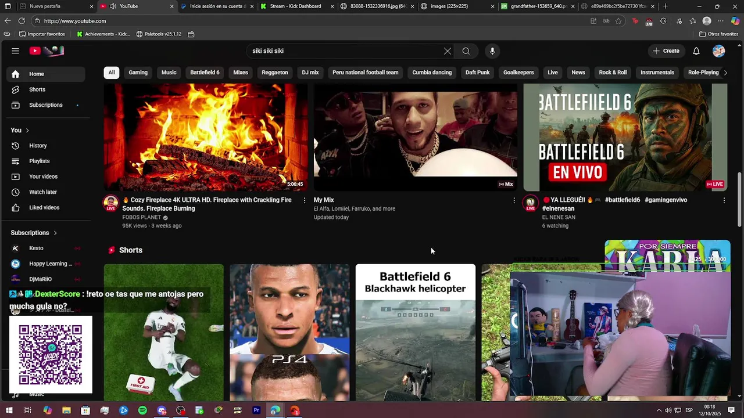Open the EL NENE SAN channel link
The image size is (744, 418).
(x=559, y=217)
